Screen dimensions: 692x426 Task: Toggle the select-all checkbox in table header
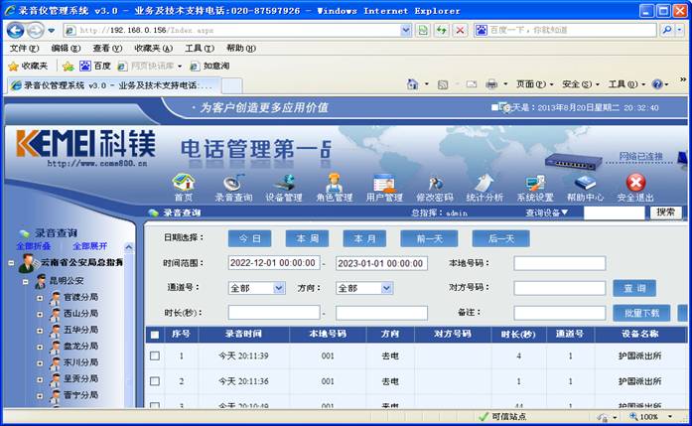155,335
